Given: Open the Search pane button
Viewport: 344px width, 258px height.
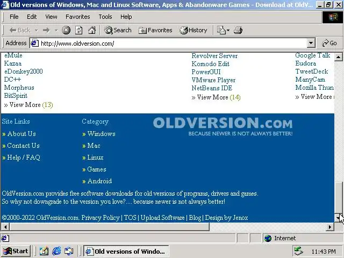Looking at the screenshot, I should tap(118, 30).
